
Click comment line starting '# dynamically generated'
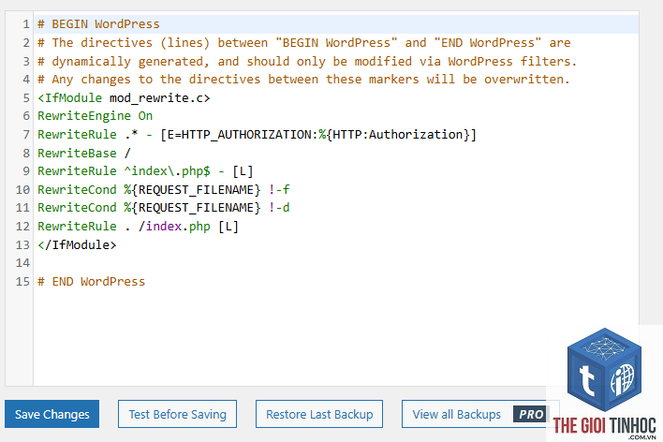(307, 61)
